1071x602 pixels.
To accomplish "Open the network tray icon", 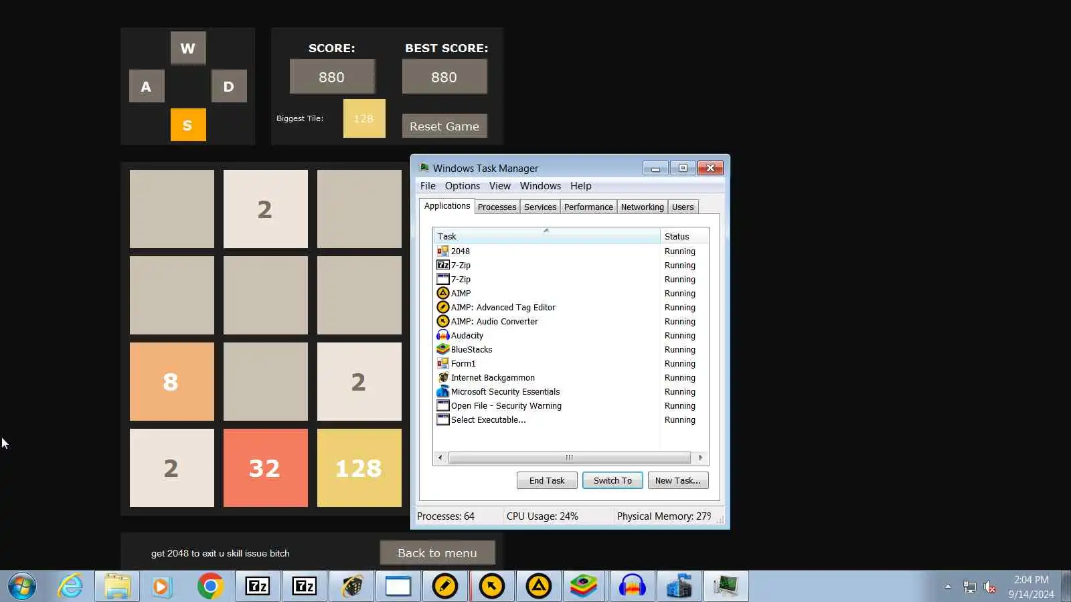I will (969, 587).
